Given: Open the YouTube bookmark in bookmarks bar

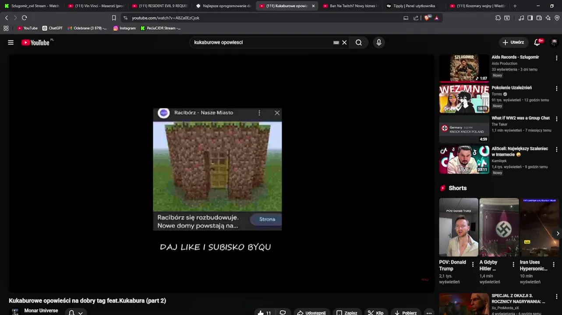Looking at the screenshot, I should [28, 28].
